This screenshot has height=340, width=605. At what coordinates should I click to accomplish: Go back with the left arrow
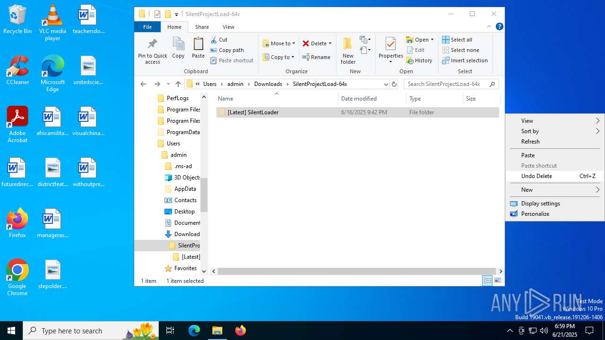pyautogui.click(x=143, y=84)
